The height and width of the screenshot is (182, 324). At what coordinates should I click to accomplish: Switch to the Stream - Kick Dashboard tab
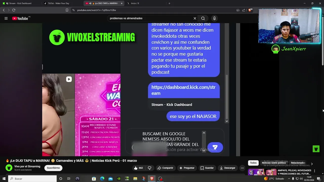point(21,3)
